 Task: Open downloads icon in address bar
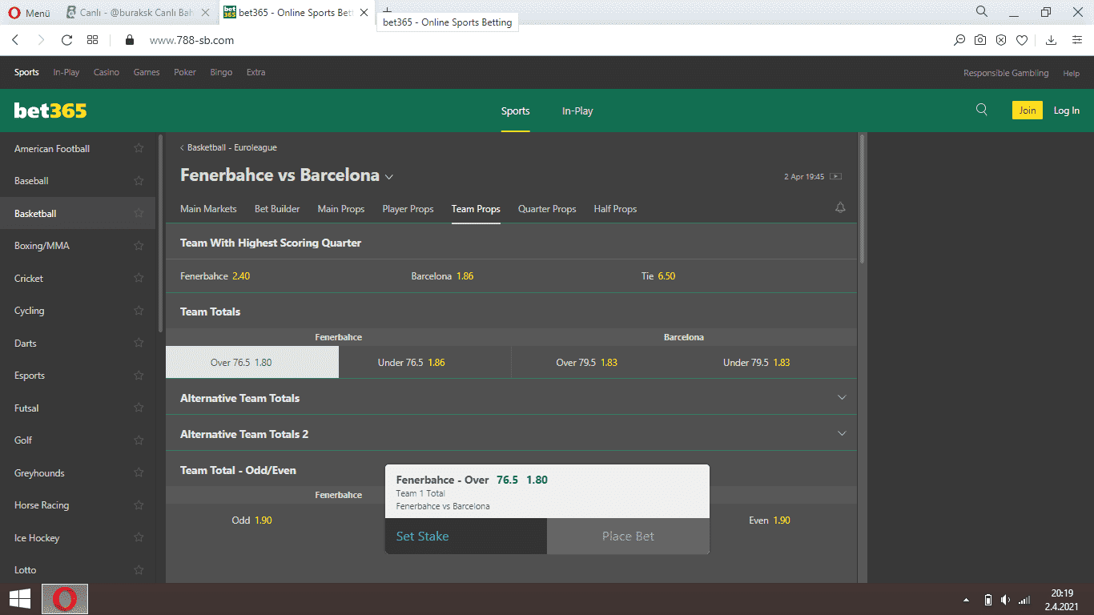1052,40
